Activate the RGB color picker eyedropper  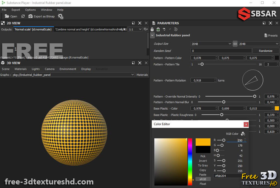[243, 134]
